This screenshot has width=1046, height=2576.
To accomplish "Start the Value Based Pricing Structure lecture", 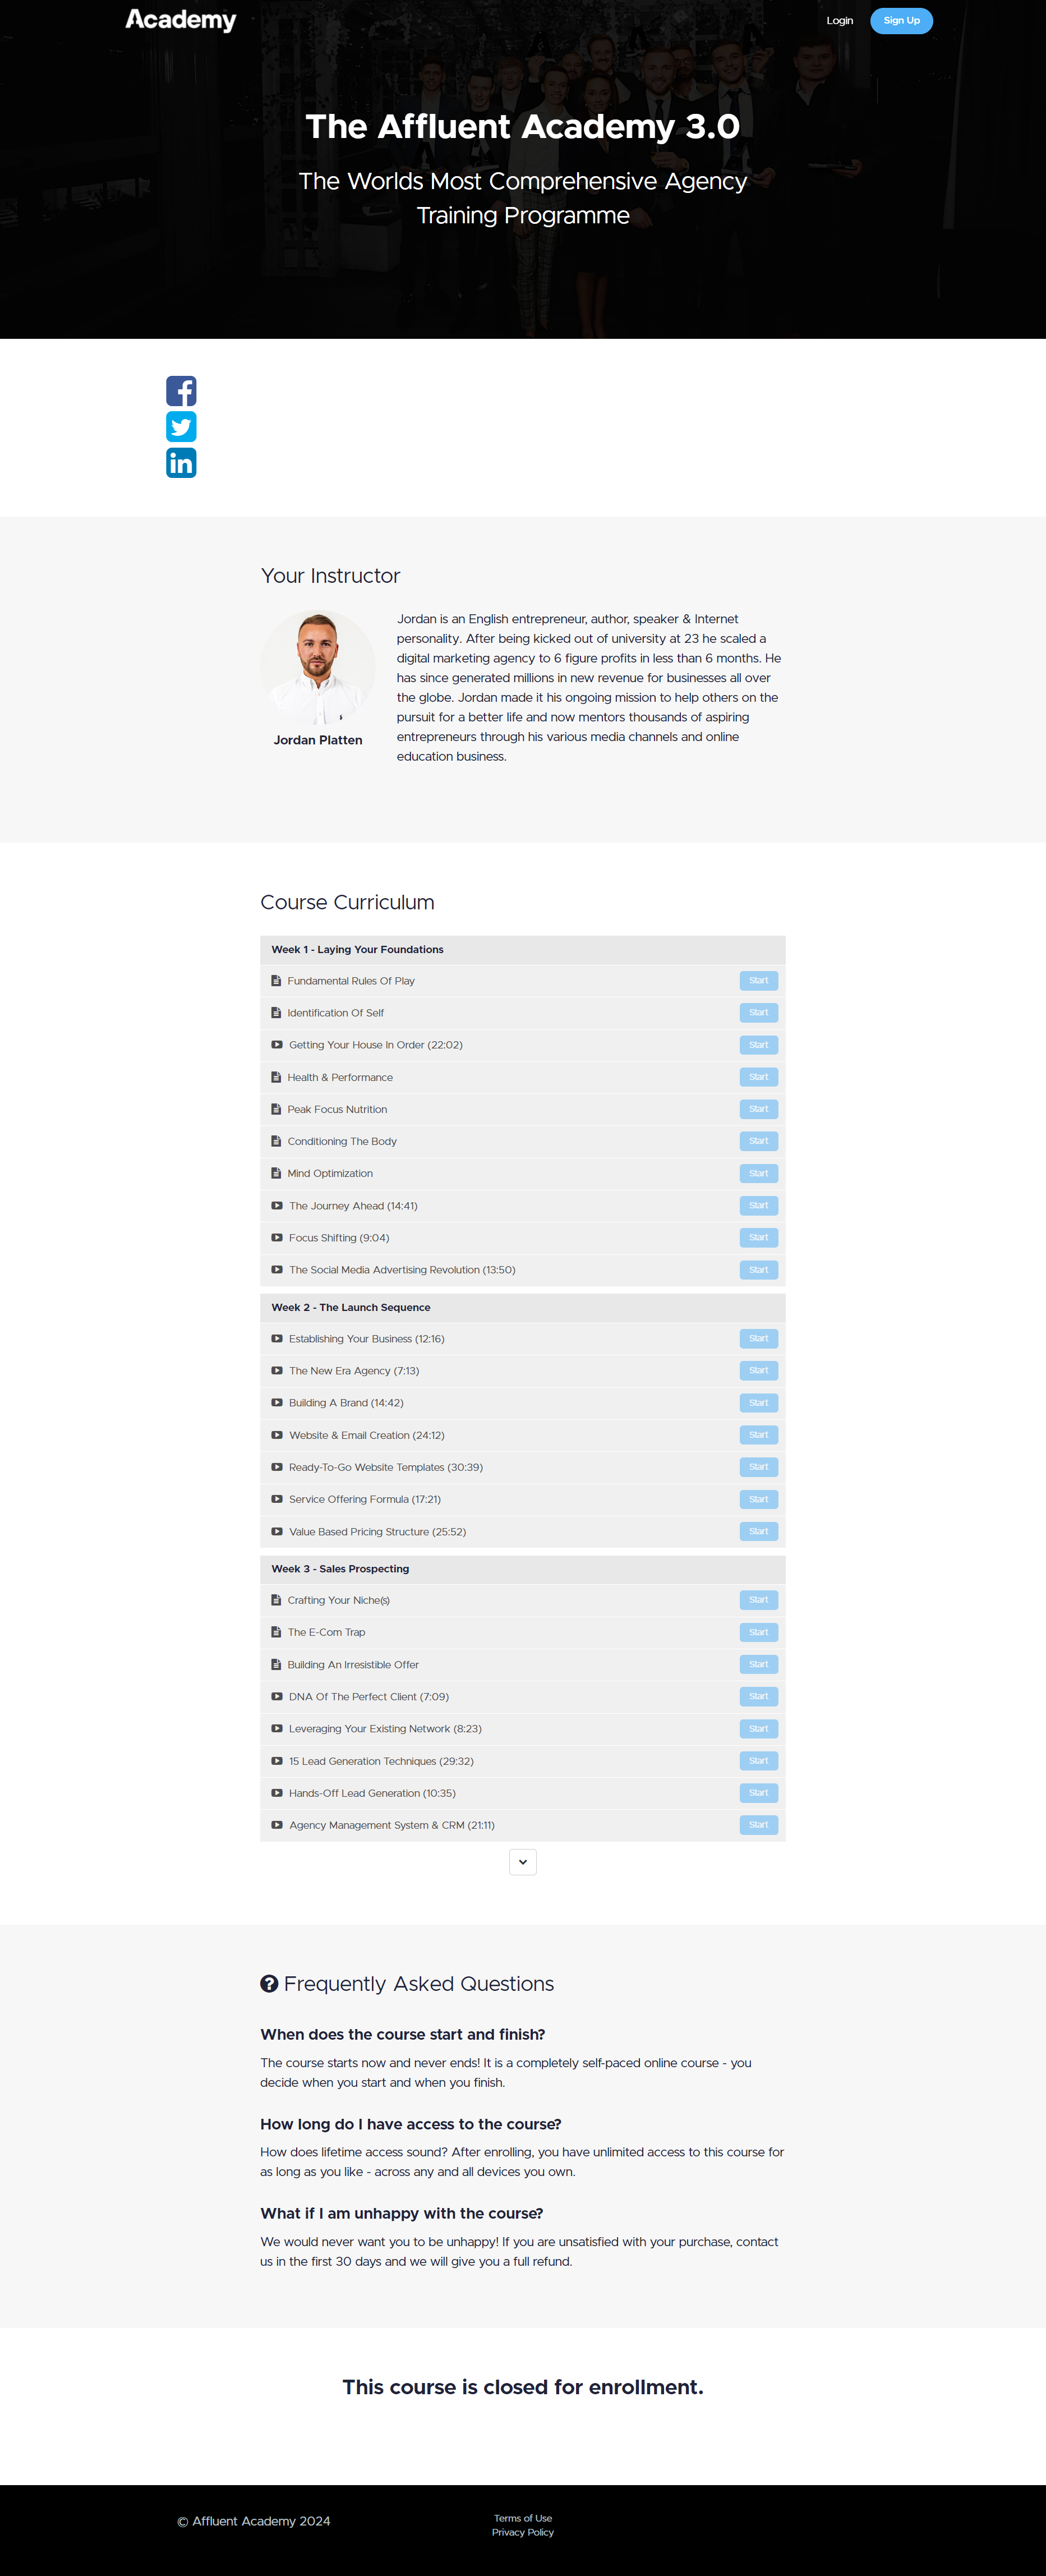I will tap(759, 1532).
